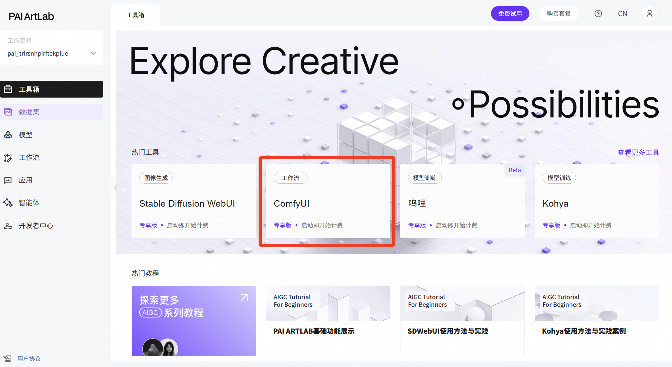The width and height of the screenshot is (672, 367).
Task: Open the 查看更多工具 link
Action: 638,152
